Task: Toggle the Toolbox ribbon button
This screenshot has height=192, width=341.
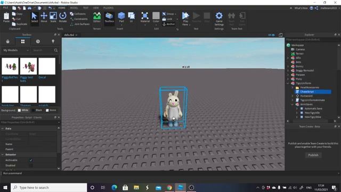Action: pyautogui.click(x=109, y=18)
